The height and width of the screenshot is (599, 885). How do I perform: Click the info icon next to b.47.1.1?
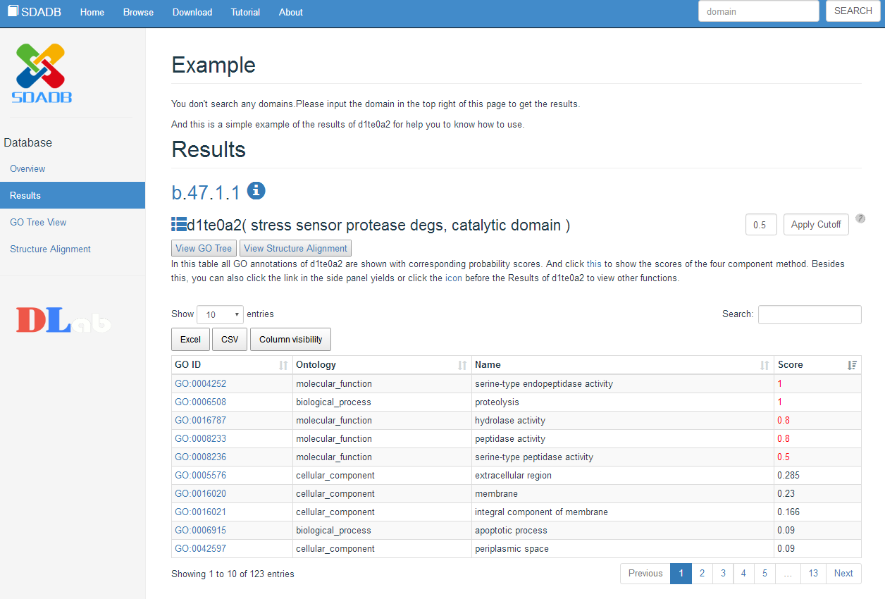pyautogui.click(x=256, y=190)
